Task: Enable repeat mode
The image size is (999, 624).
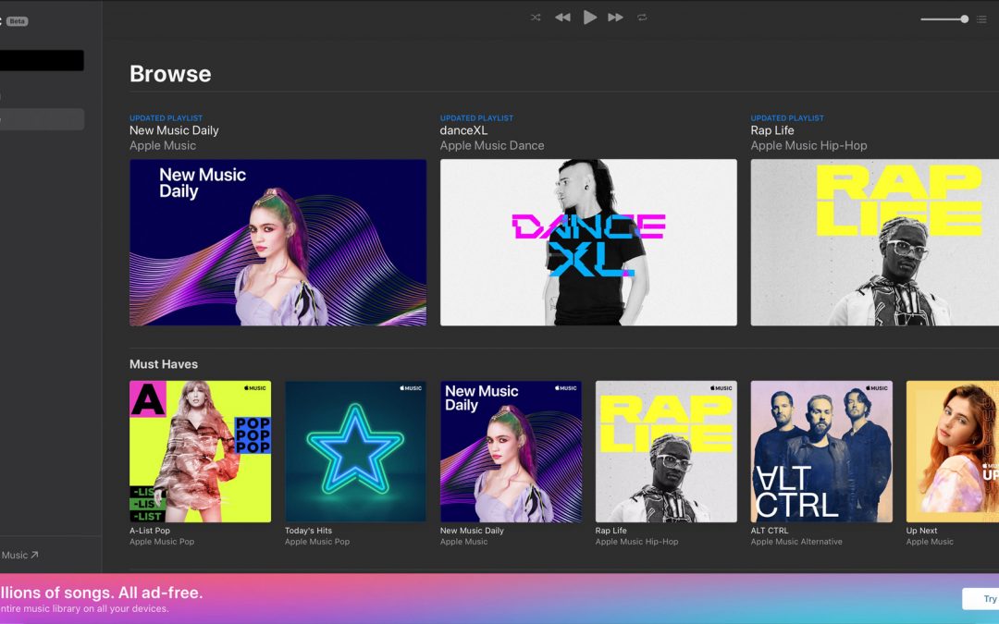Action: [x=642, y=17]
